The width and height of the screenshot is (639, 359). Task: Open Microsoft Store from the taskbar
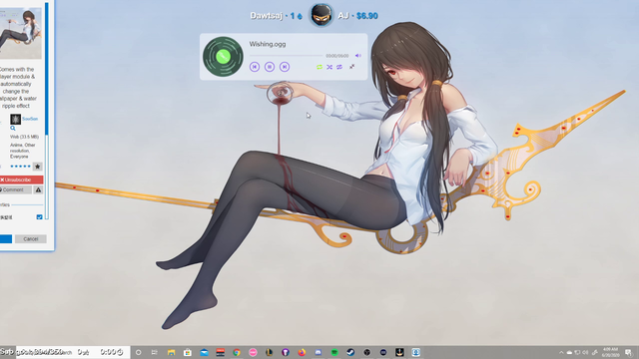tap(188, 352)
